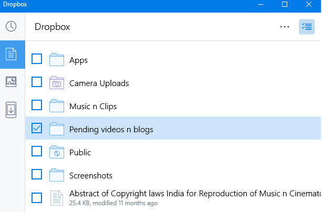
Task: Select the Screenshots folder checkbox
Action: (37, 175)
